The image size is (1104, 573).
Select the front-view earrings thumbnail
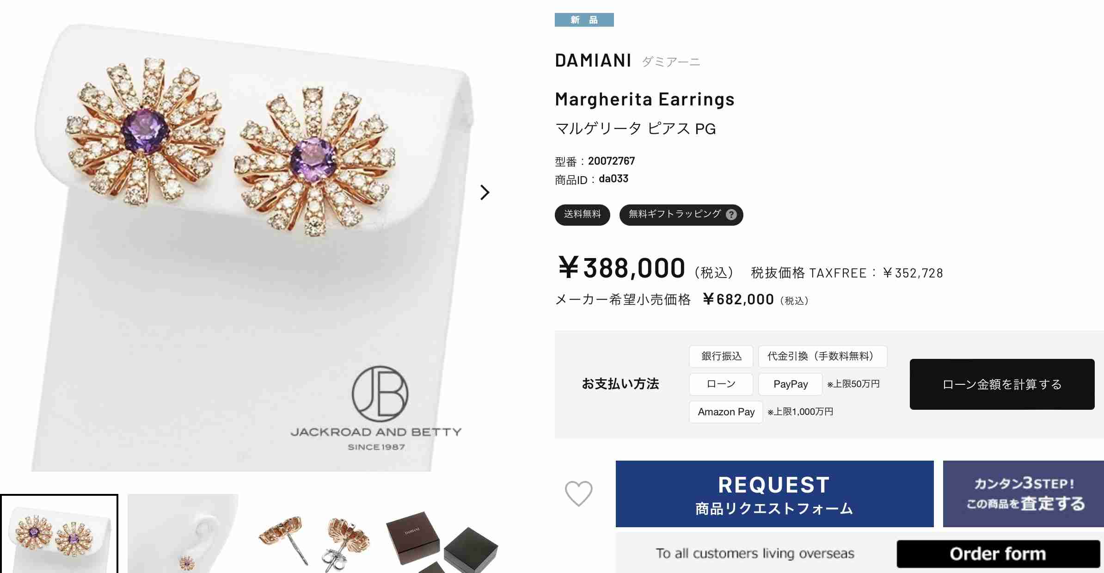point(59,534)
